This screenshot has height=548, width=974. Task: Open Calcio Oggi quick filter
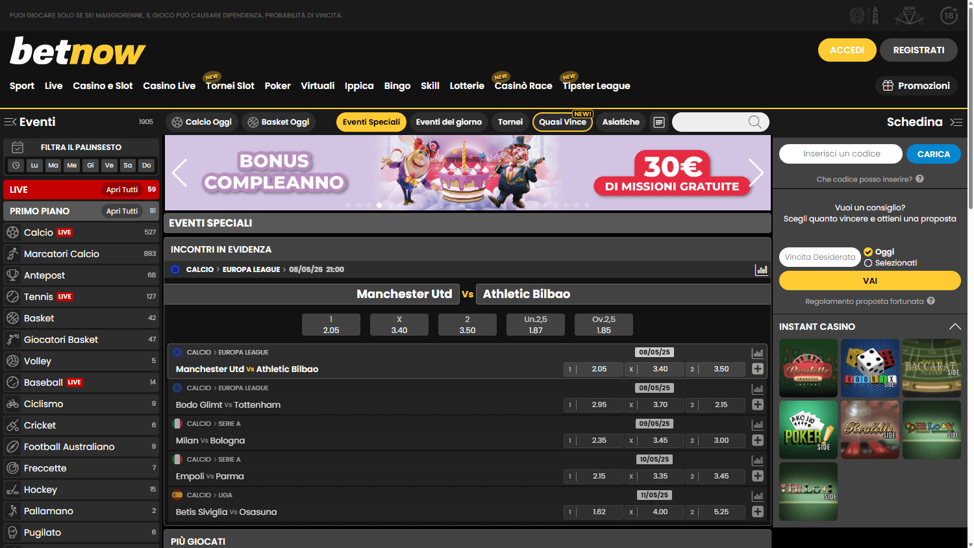pyautogui.click(x=202, y=122)
